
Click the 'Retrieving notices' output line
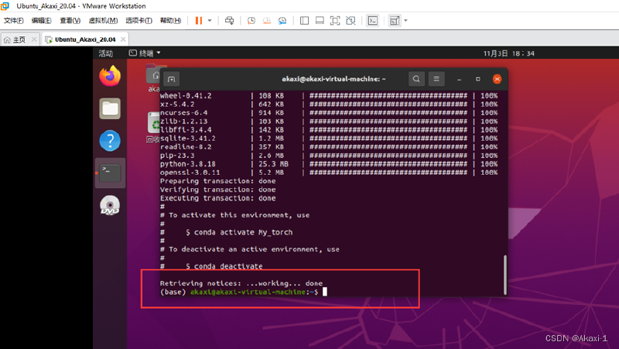[x=241, y=283]
